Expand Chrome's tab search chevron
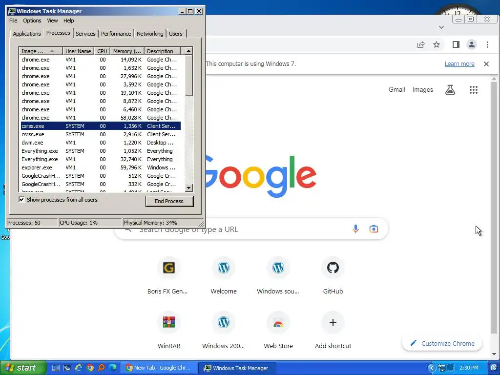The image size is (500, 375). click(x=441, y=27)
